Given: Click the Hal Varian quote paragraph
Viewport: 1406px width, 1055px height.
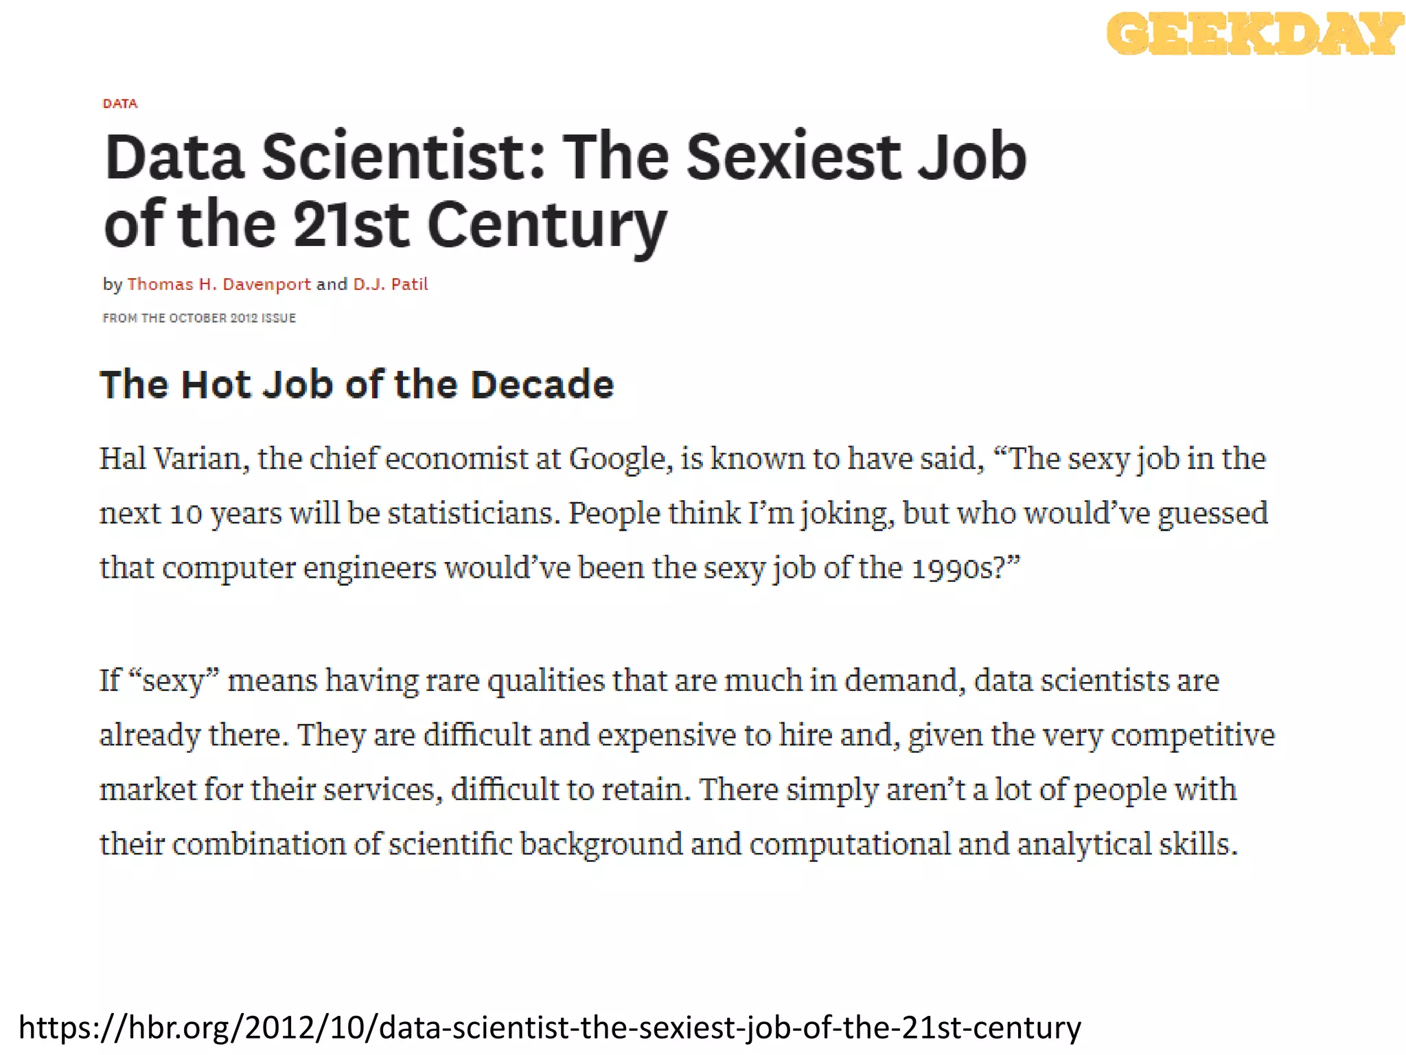Looking at the screenshot, I should (x=682, y=513).
